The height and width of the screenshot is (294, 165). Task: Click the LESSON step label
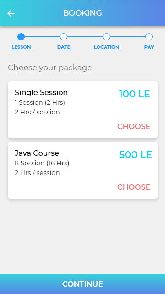(21, 47)
